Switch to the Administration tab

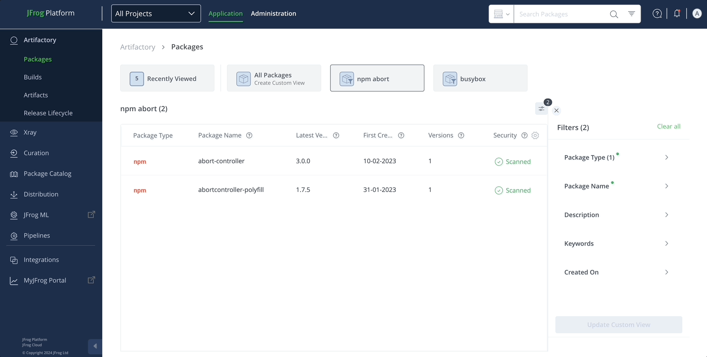click(x=274, y=13)
